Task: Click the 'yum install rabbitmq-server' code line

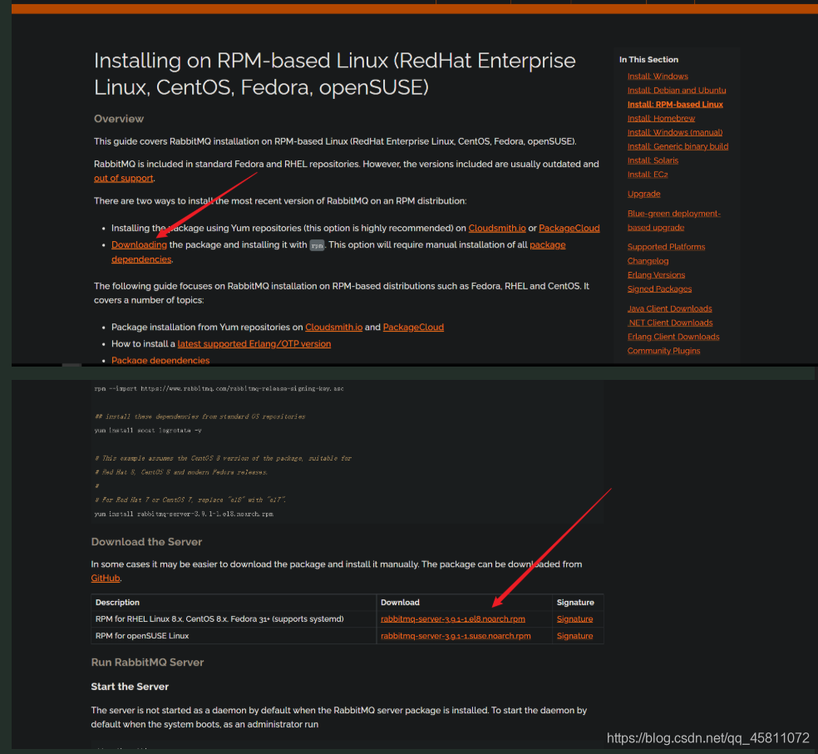Action: coord(184,514)
